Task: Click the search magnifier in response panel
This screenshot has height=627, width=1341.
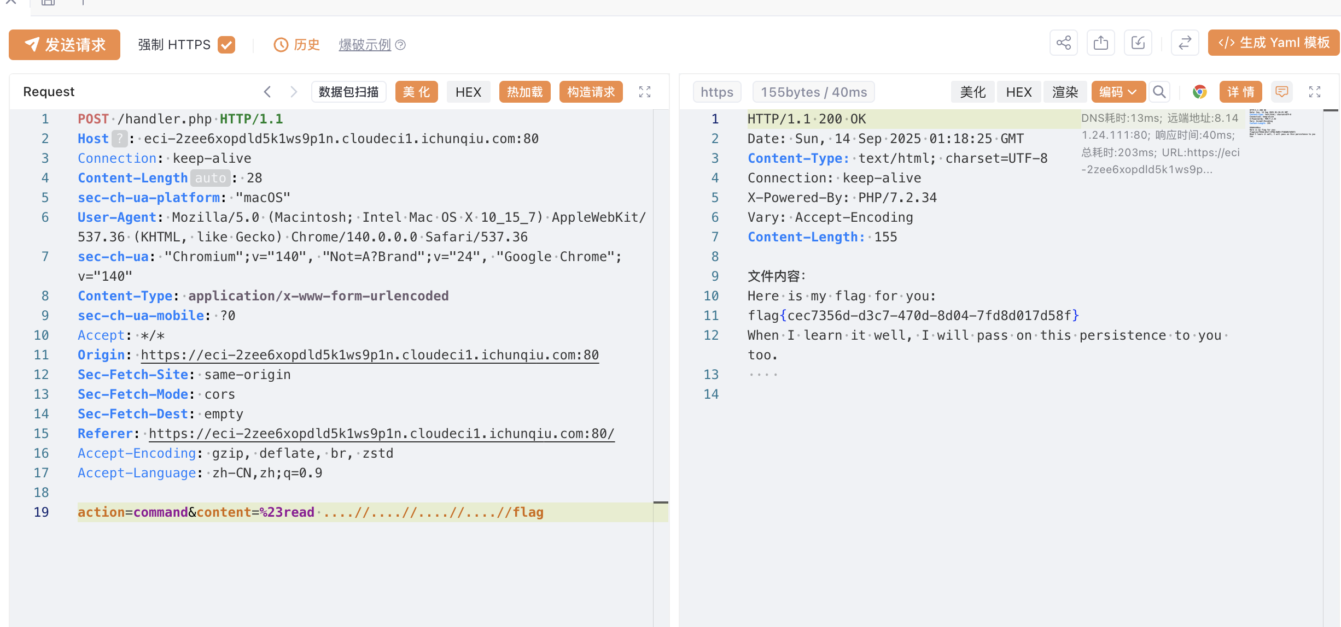Action: tap(1159, 92)
